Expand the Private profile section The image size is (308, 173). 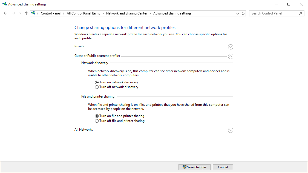pyautogui.click(x=231, y=47)
